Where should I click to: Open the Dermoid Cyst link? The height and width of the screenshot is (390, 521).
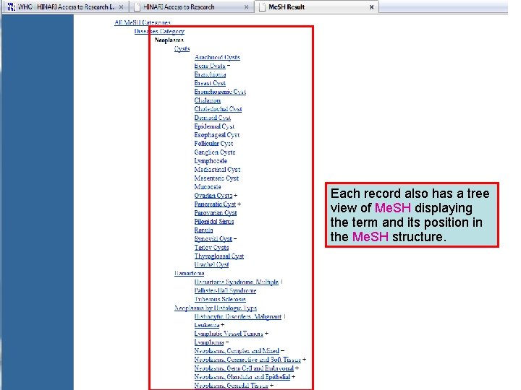click(x=212, y=118)
